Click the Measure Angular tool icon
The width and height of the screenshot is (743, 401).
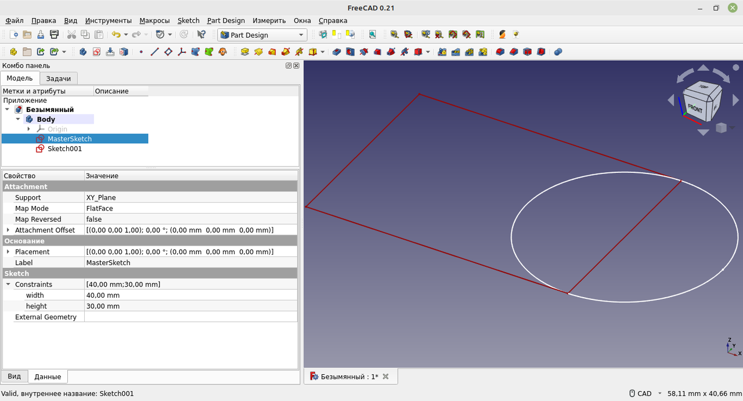pos(408,35)
